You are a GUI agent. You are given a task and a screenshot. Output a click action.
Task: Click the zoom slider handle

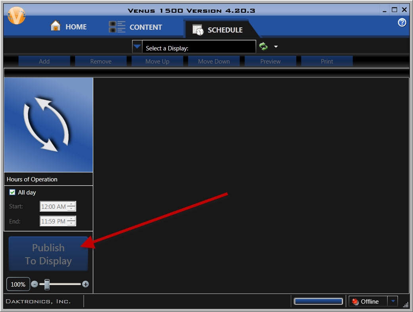click(x=47, y=284)
